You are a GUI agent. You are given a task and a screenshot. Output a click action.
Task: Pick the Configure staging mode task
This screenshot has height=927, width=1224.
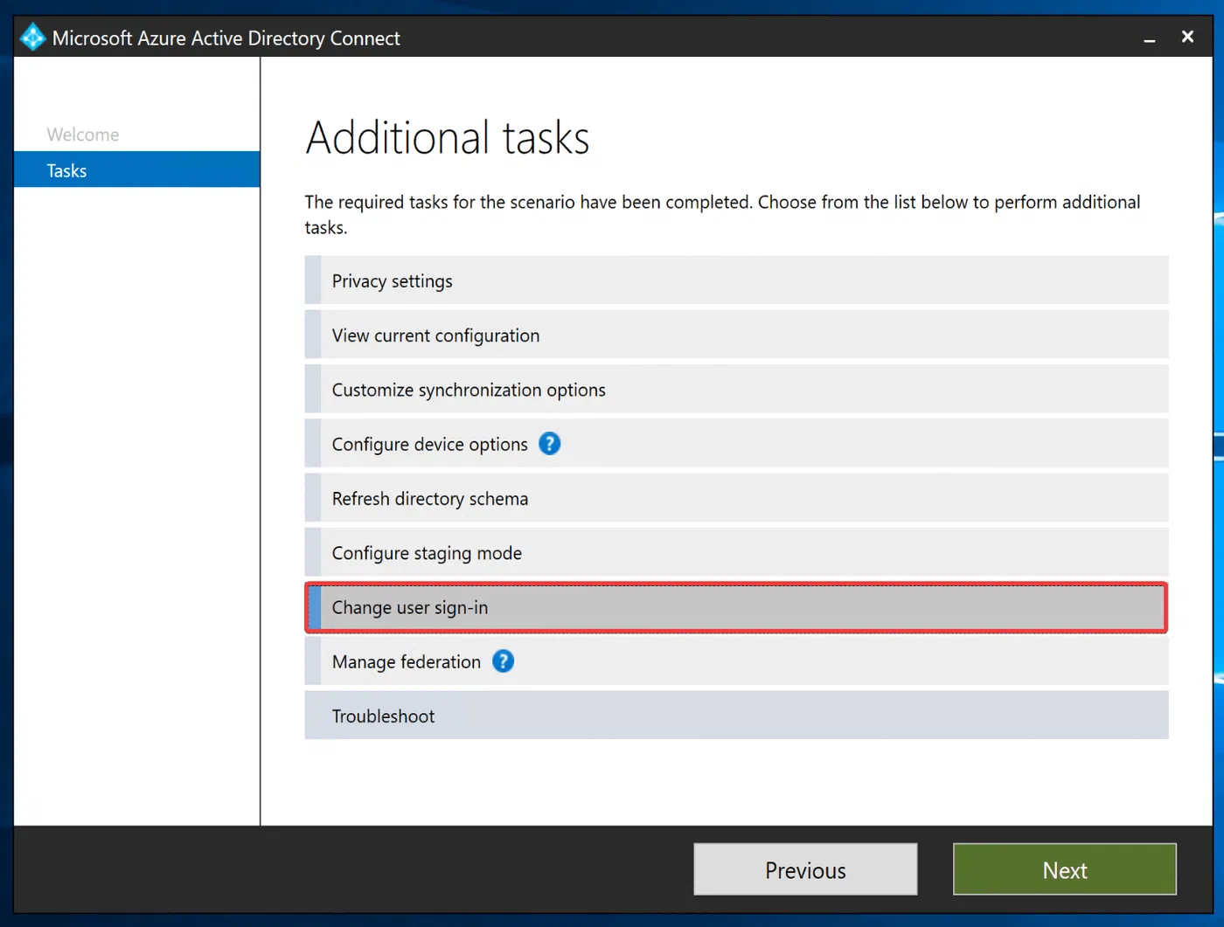[x=736, y=552]
